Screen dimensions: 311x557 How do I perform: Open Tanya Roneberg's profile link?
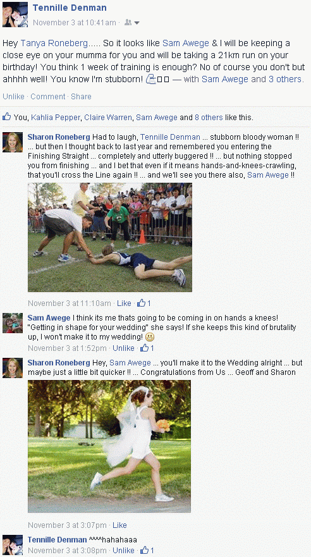54,44
